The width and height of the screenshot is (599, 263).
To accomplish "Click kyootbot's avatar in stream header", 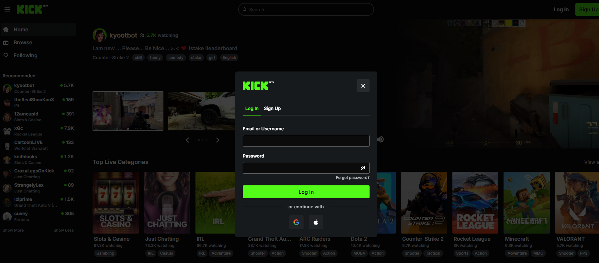I will coord(100,35).
